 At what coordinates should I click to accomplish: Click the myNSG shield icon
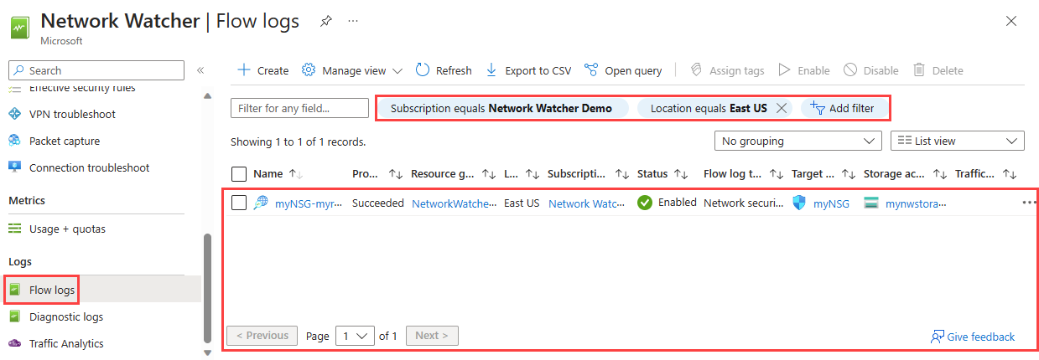(x=799, y=203)
